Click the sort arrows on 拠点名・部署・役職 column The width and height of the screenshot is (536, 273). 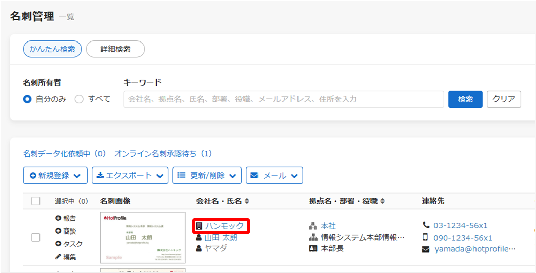(x=382, y=201)
